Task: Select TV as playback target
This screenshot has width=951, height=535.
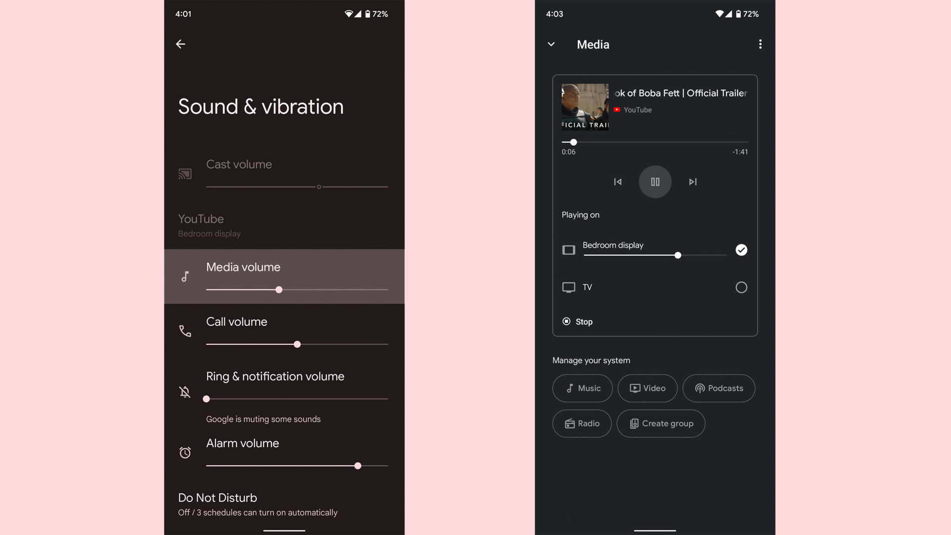Action: [x=740, y=287]
